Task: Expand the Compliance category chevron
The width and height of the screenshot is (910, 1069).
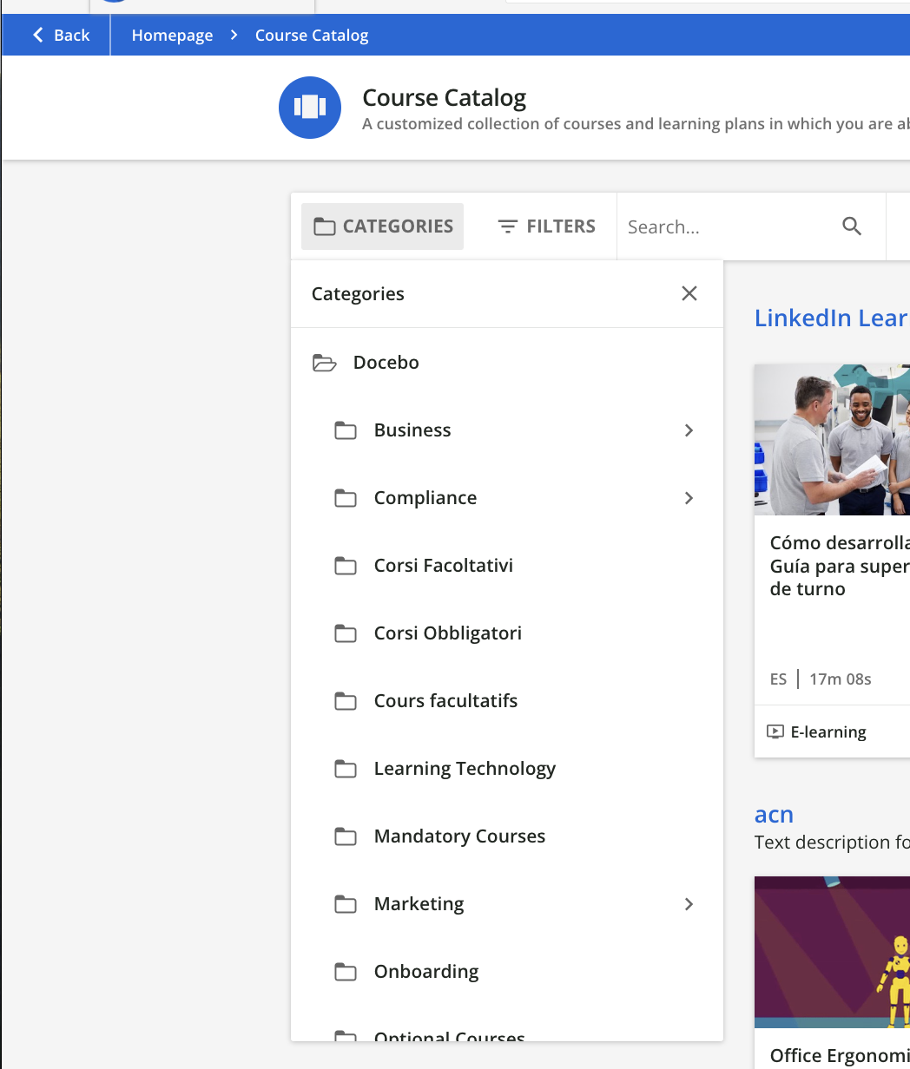Action: [x=689, y=498]
